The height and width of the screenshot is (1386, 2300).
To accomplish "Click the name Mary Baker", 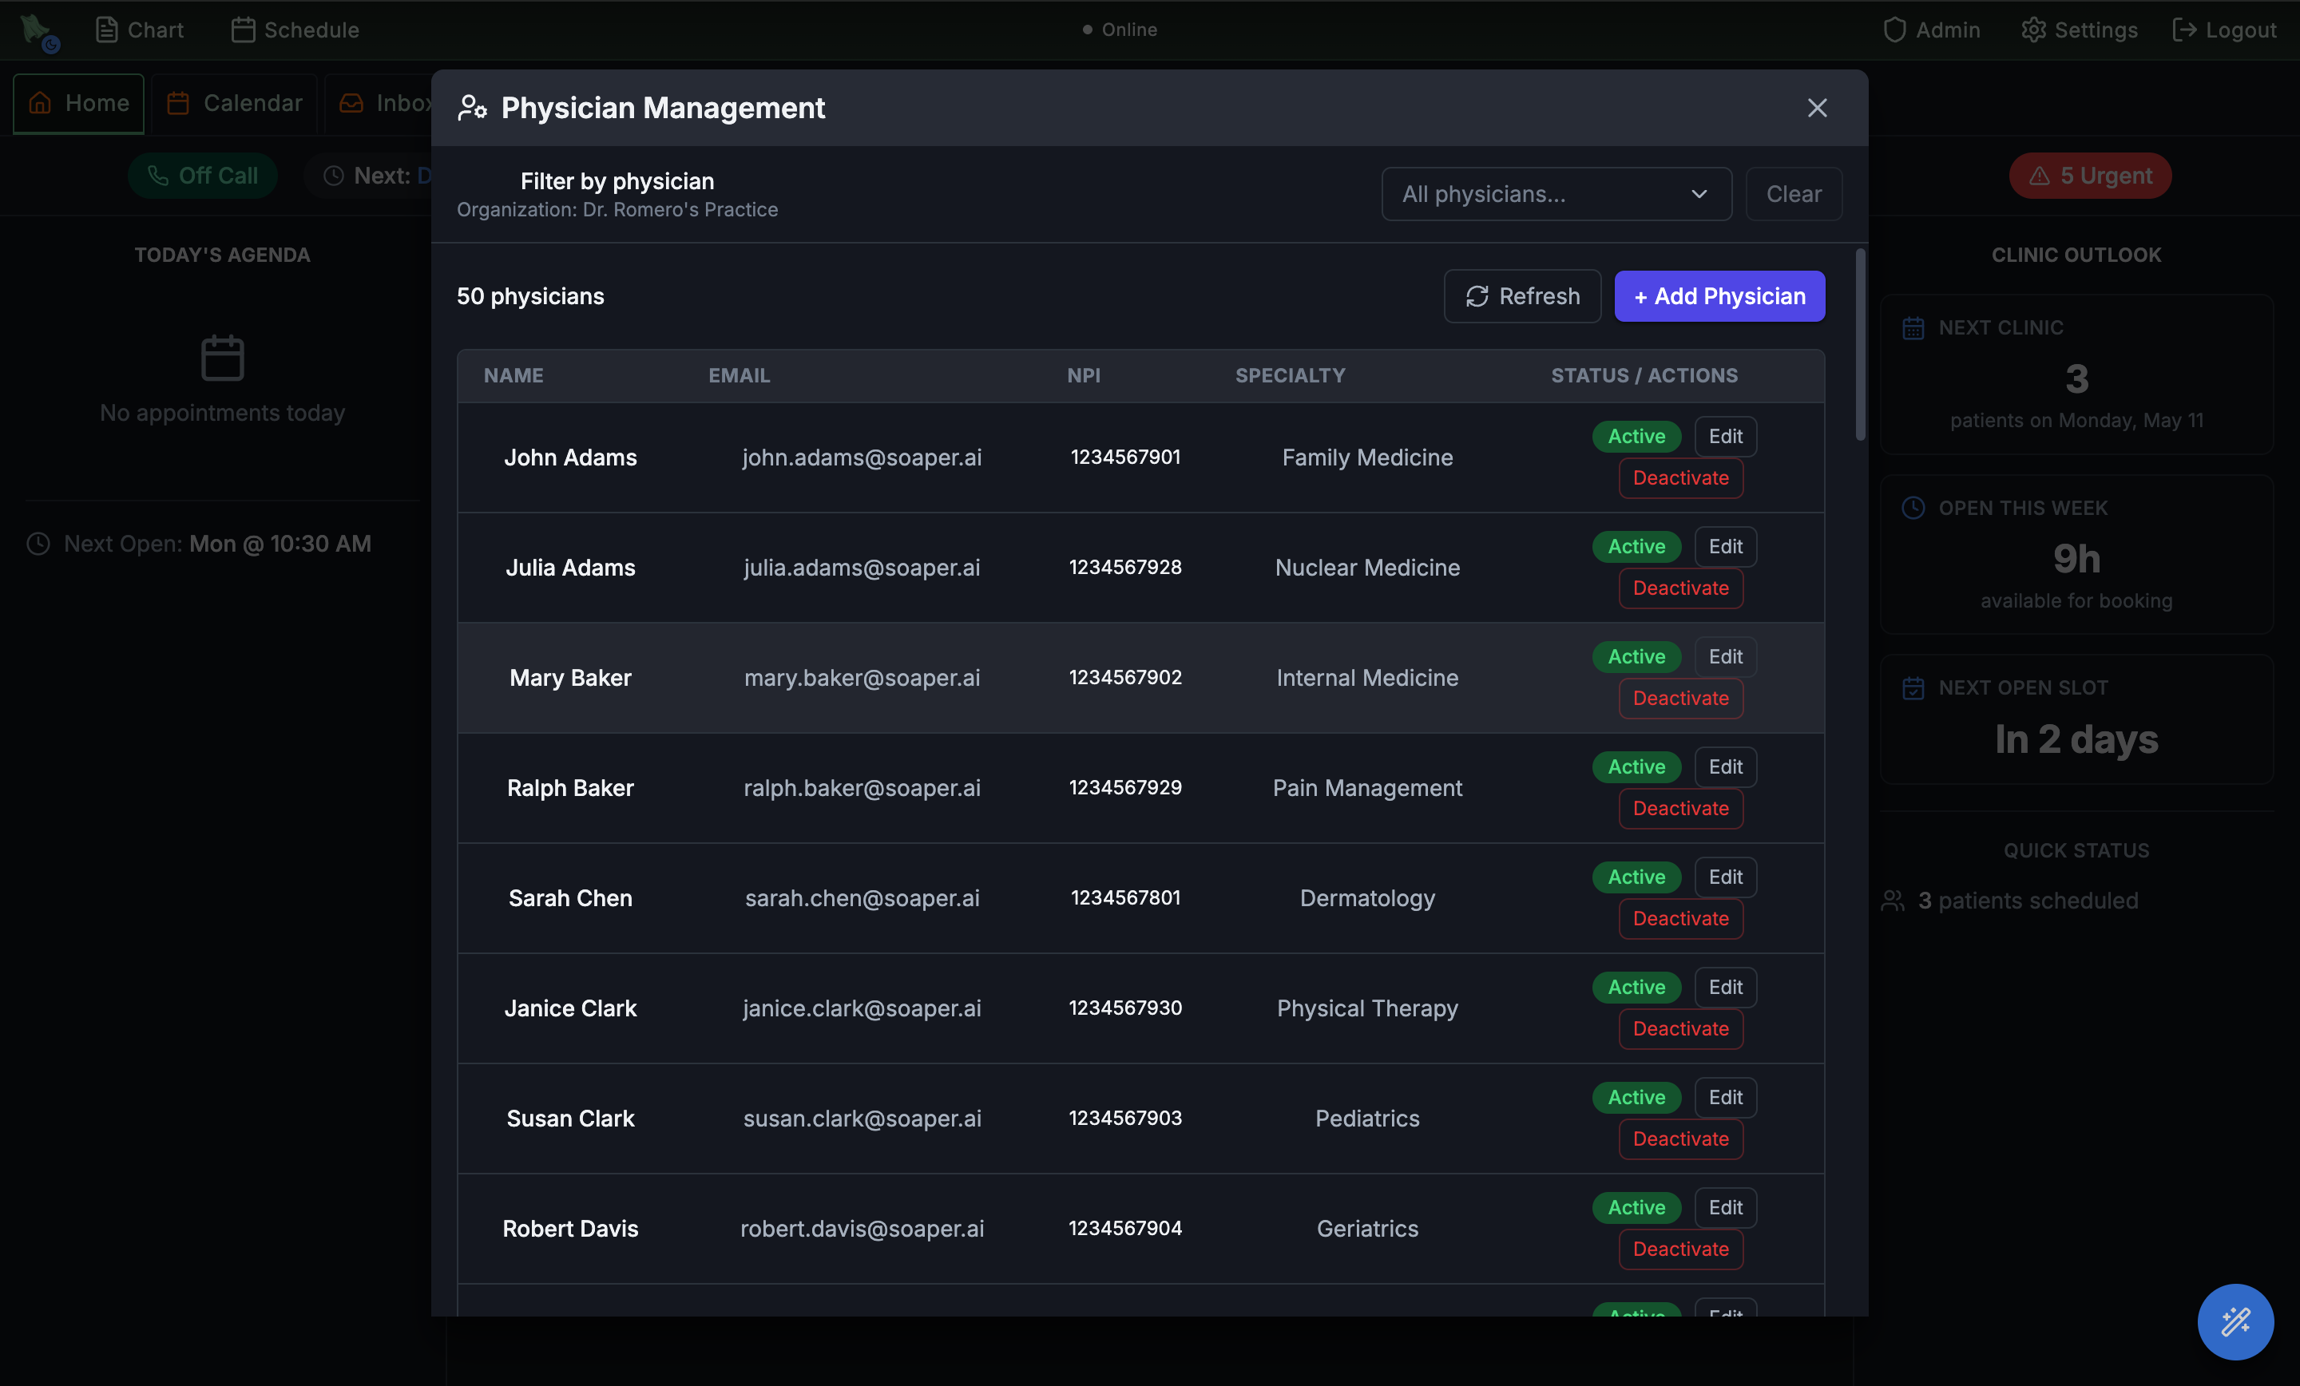I will [570, 678].
